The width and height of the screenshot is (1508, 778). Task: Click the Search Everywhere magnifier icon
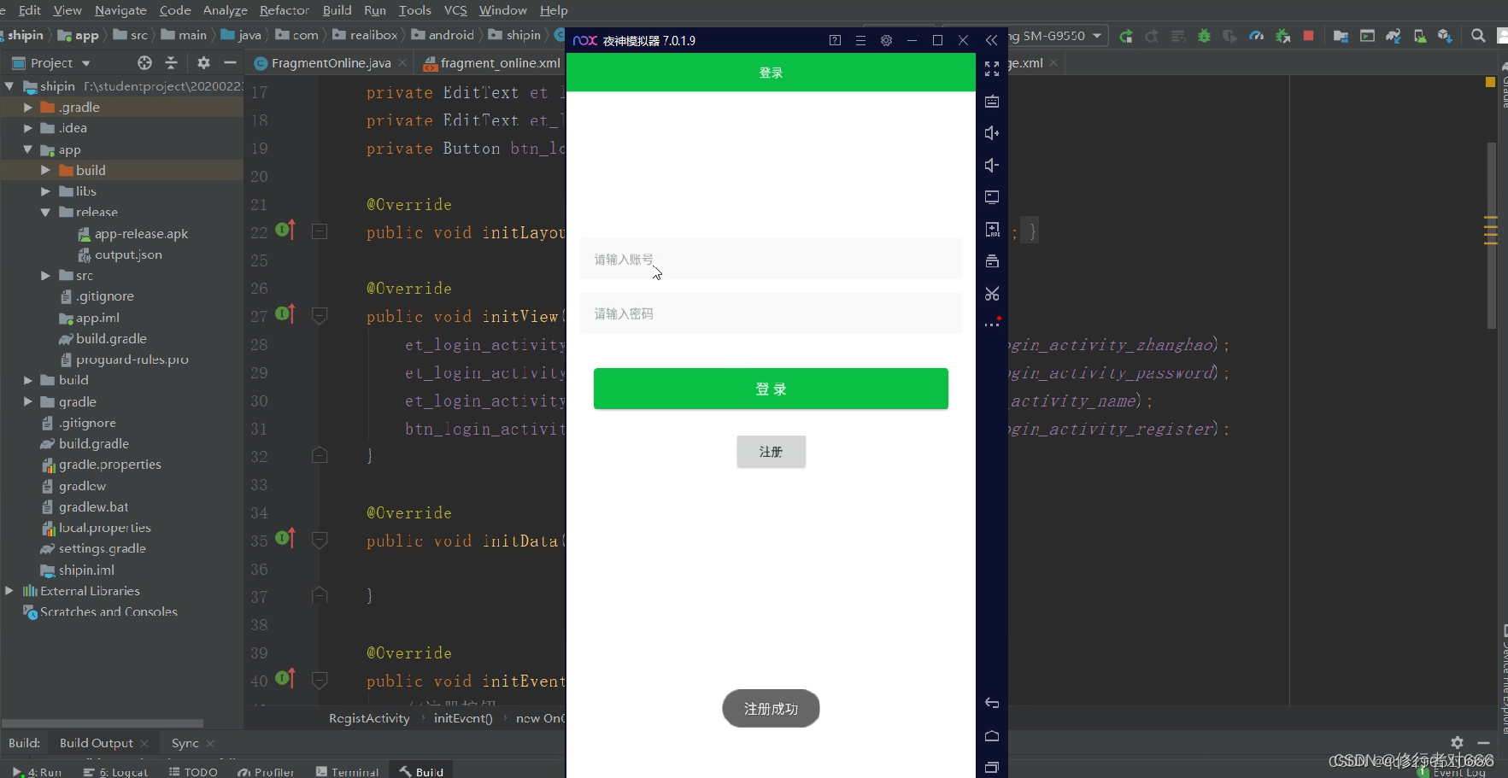1478,36
